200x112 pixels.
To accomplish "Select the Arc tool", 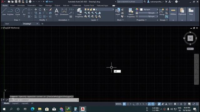I will click(24, 12).
